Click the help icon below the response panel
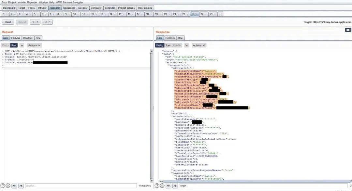 pyautogui.click(x=157, y=186)
